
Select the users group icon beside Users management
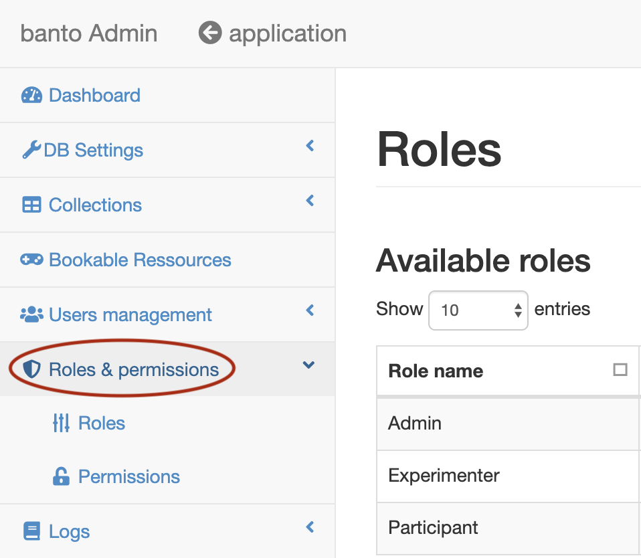(x=33, y=314)
